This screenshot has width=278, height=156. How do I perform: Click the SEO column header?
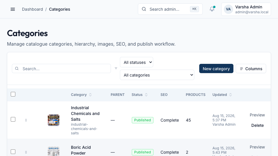coord(164,95)
